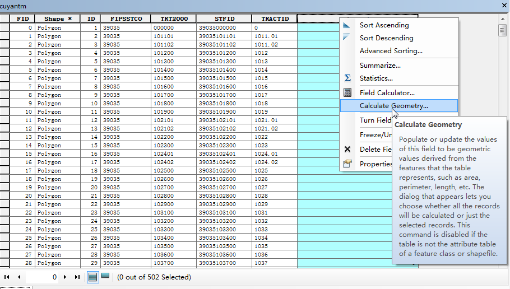
Task: Click the vertical scrollbar thumb
Action: 502,30
